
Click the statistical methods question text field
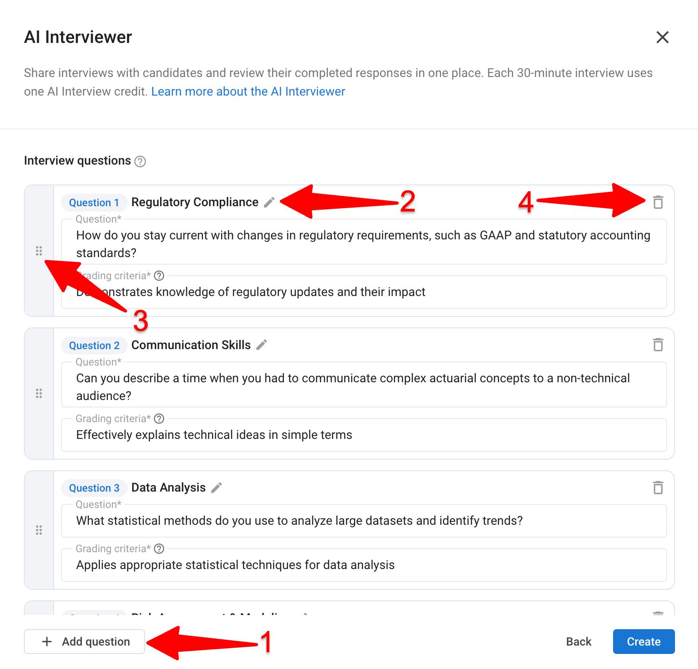(364, 521)
